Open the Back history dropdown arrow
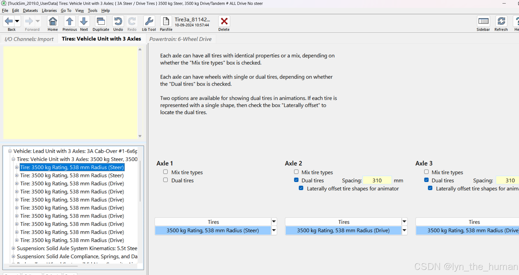 17,21
